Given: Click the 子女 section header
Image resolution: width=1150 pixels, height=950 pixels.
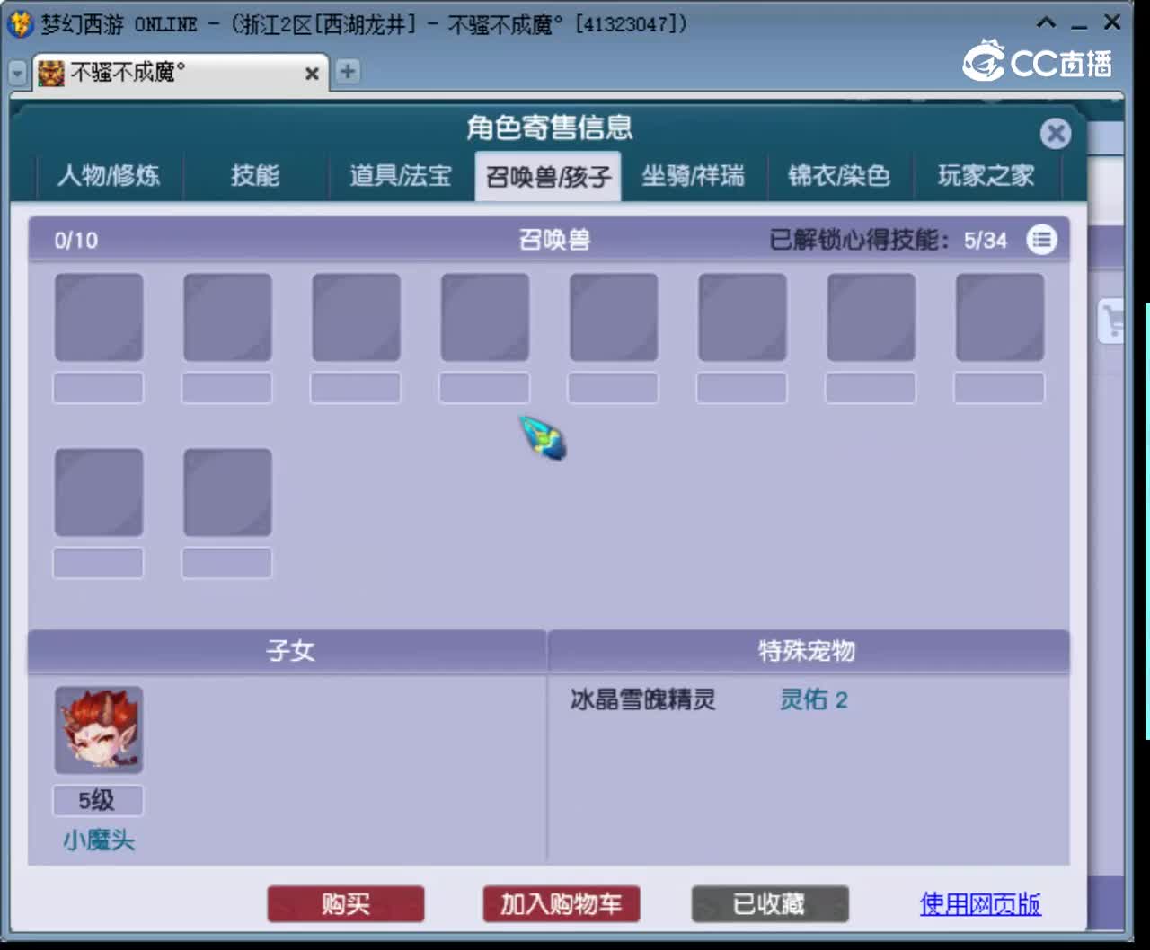Looking at the screenshot, I should (x=289, y=651).
